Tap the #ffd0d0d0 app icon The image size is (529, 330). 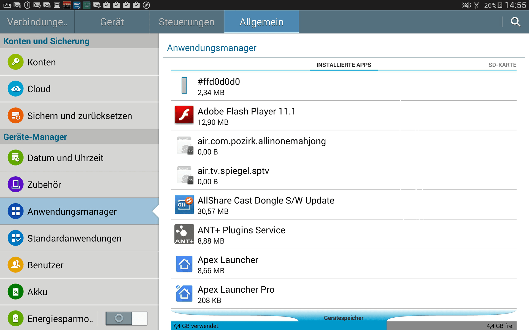[x=184, y=85]
